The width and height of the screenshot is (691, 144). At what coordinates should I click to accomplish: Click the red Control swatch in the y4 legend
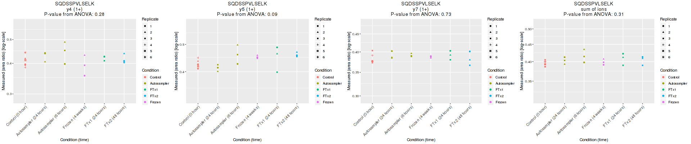[x=145, y=77]
